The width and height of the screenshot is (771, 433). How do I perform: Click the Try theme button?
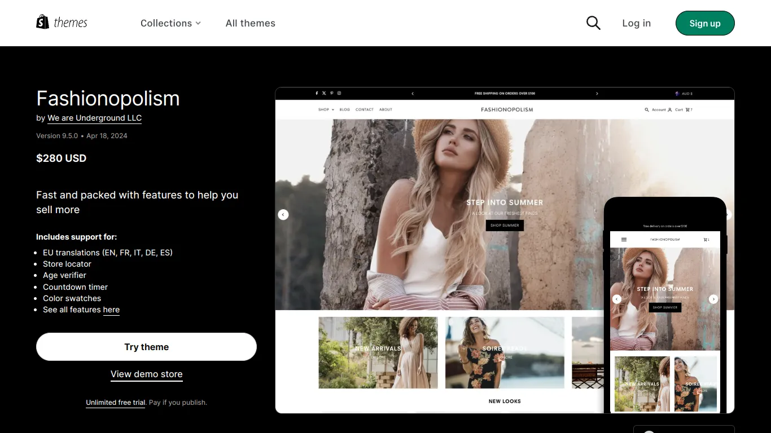click(x=146, y=347)
